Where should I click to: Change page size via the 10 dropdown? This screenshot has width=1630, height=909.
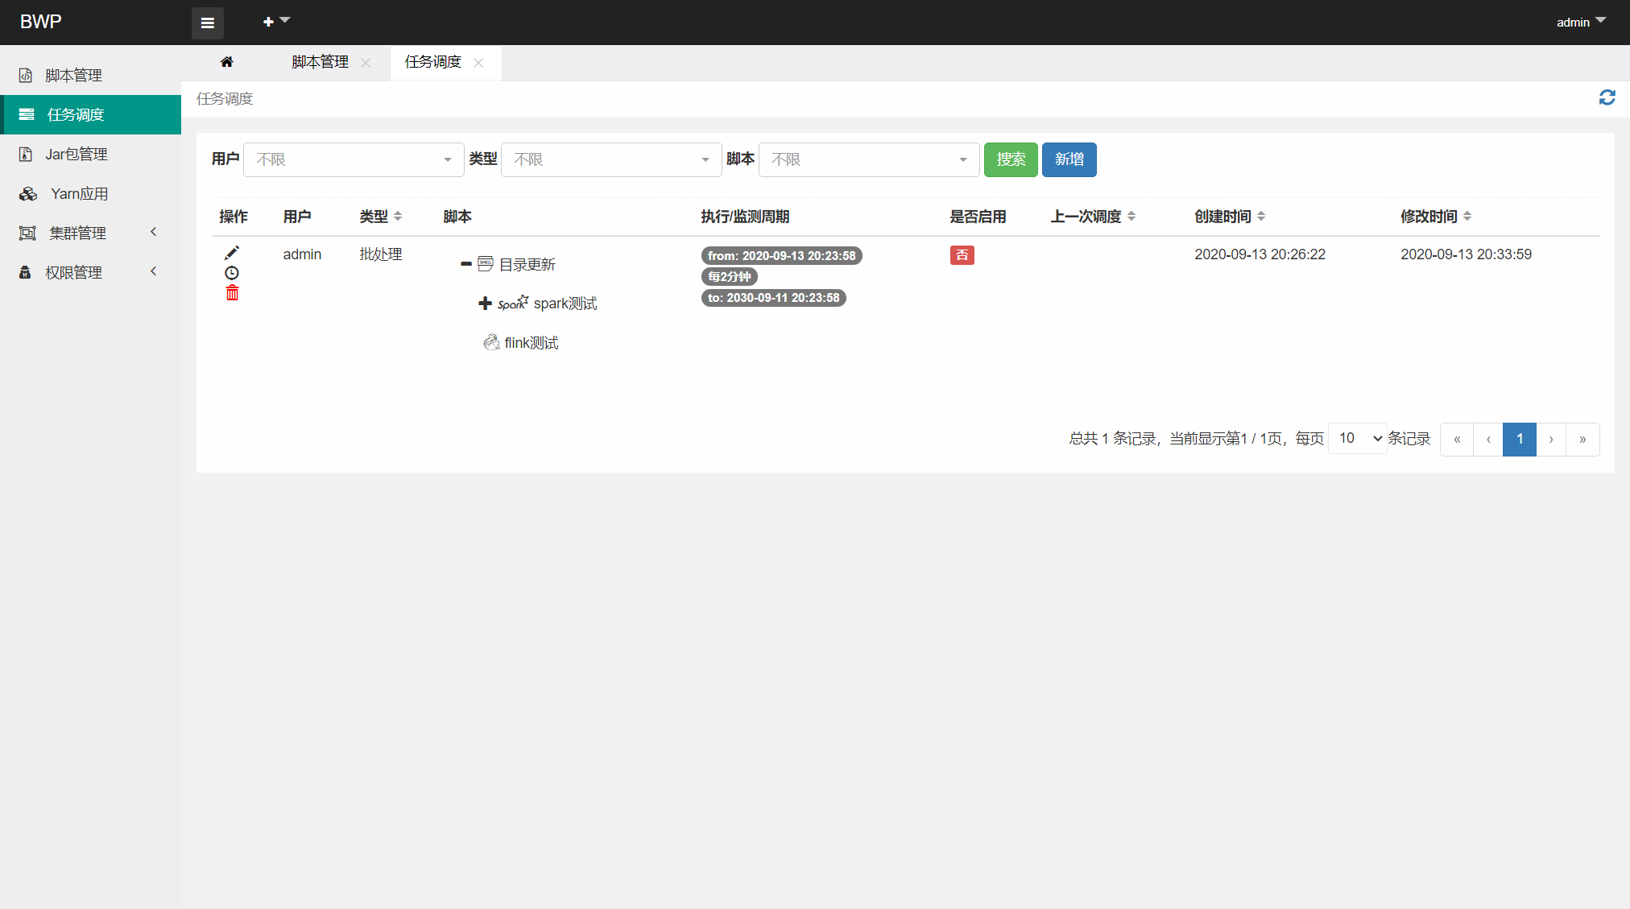point(1356,438)
